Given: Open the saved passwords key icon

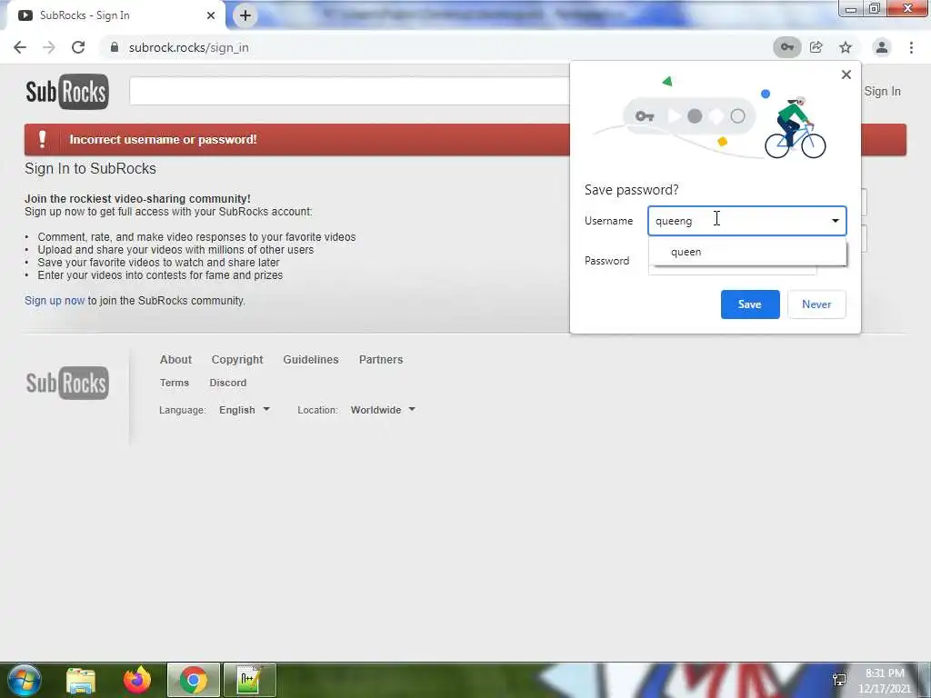Looking at the screenshot, I should (786, 47).
